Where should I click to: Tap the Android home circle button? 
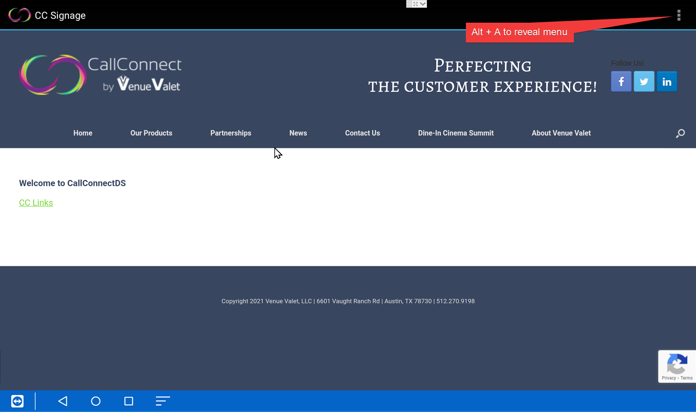tap(96, 401)
